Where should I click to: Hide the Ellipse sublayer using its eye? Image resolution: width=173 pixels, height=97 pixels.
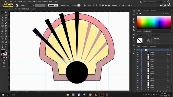(138, 52)
